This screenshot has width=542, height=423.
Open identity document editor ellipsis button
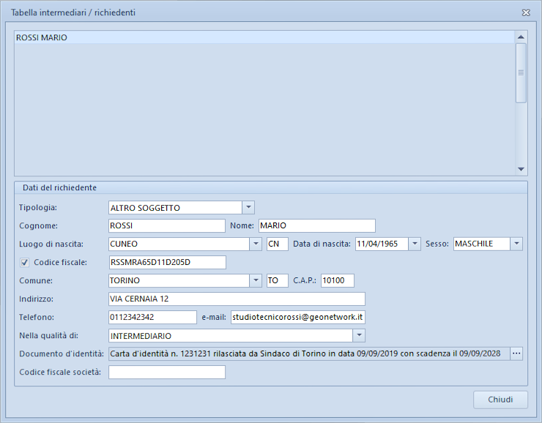tap(516, 353)
